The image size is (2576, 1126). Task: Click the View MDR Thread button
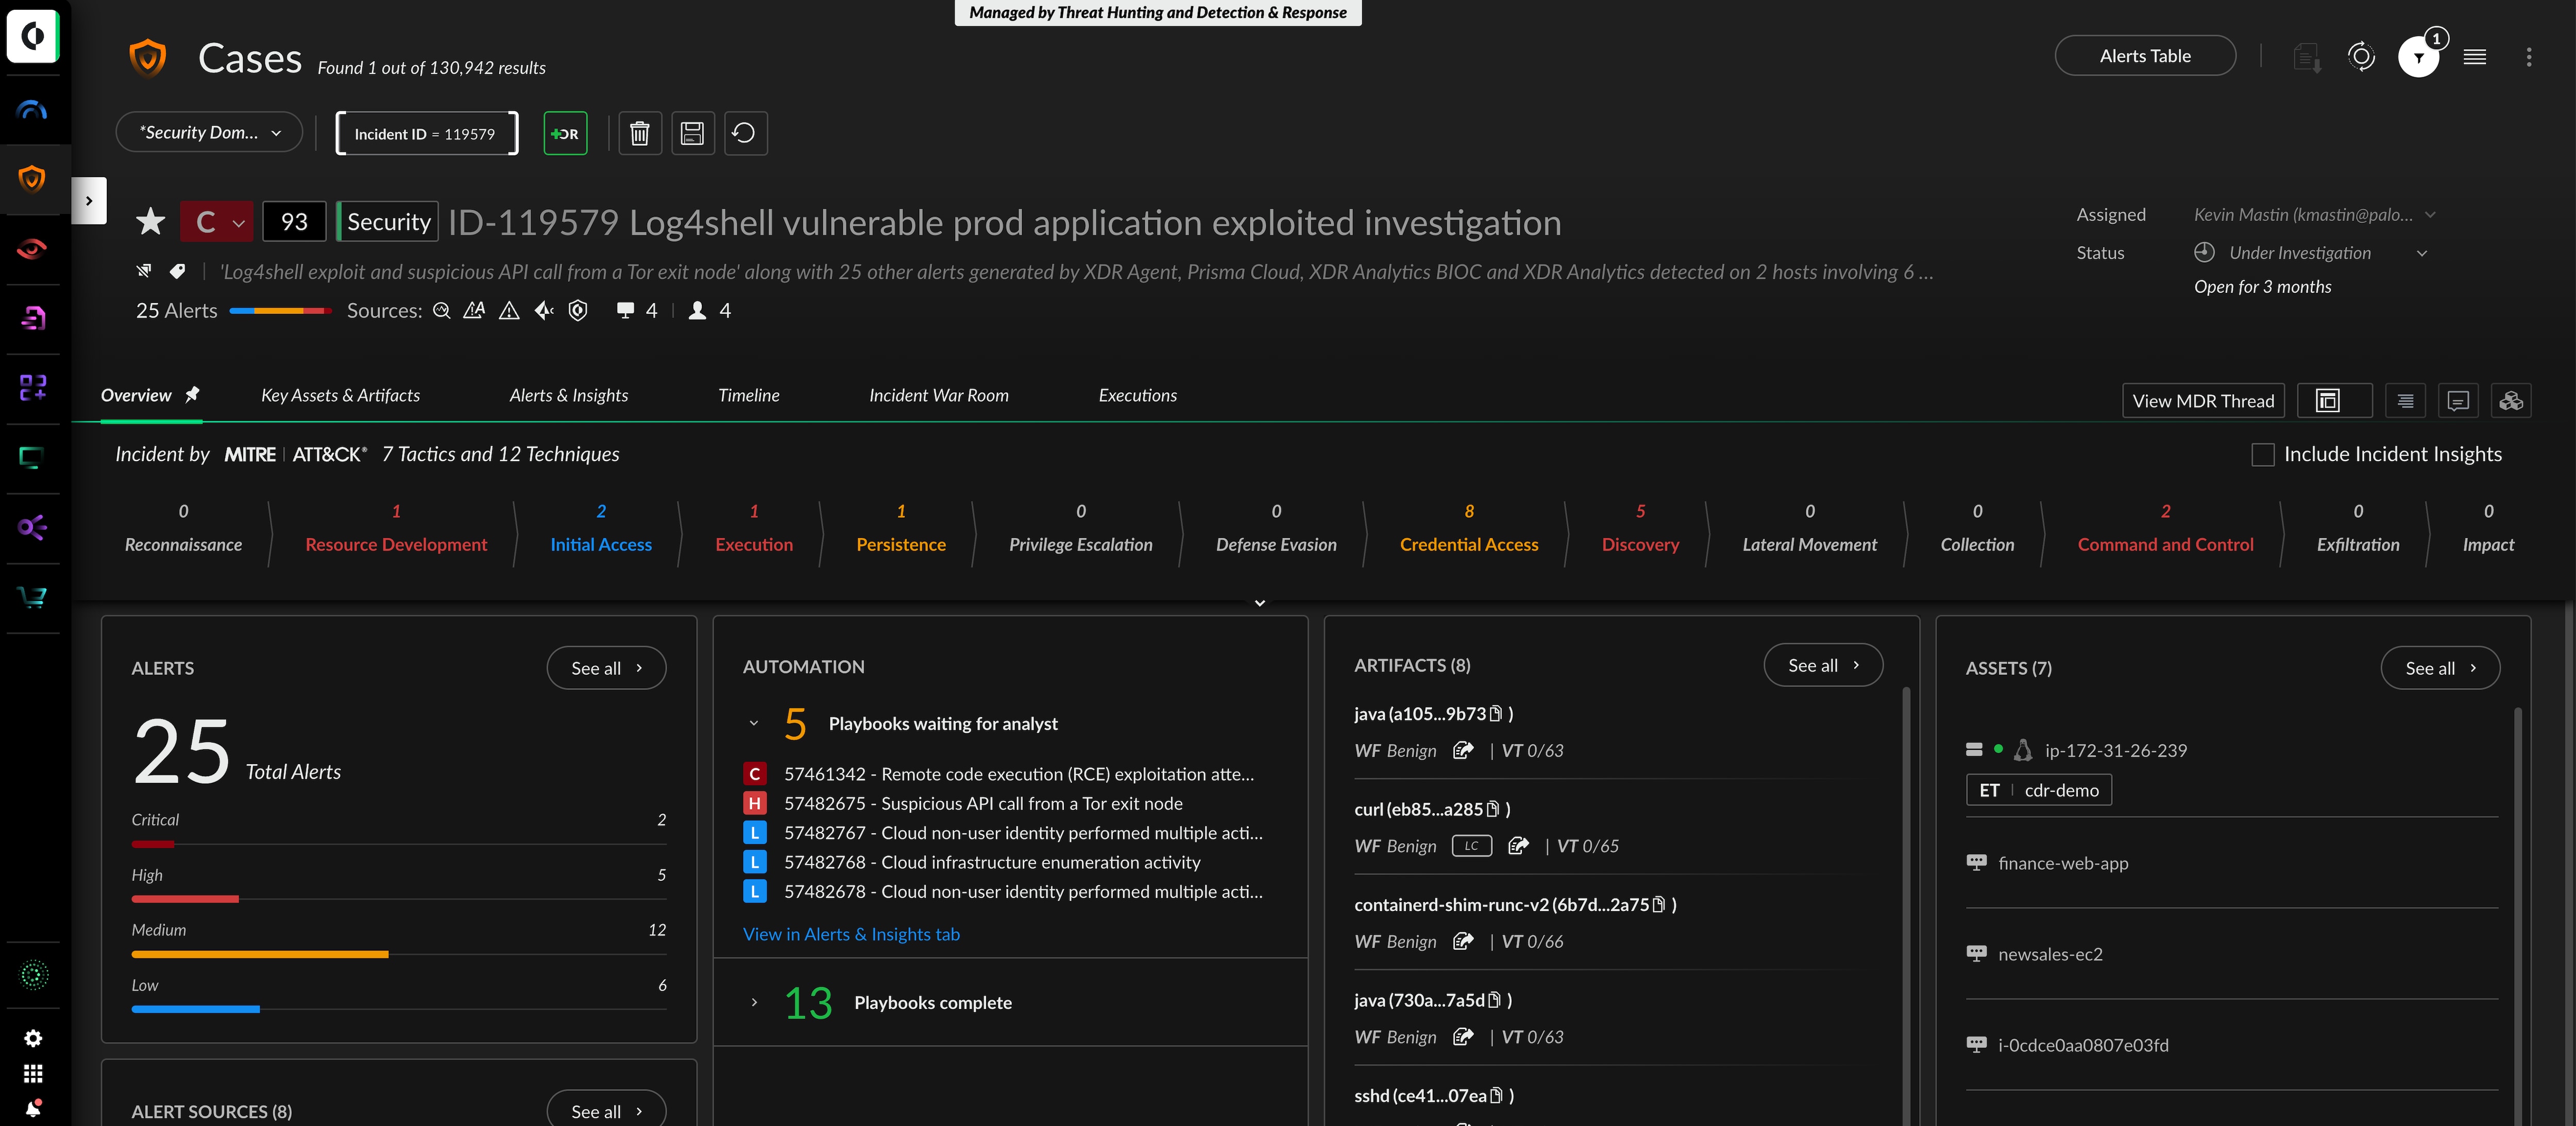point(2202,400)
